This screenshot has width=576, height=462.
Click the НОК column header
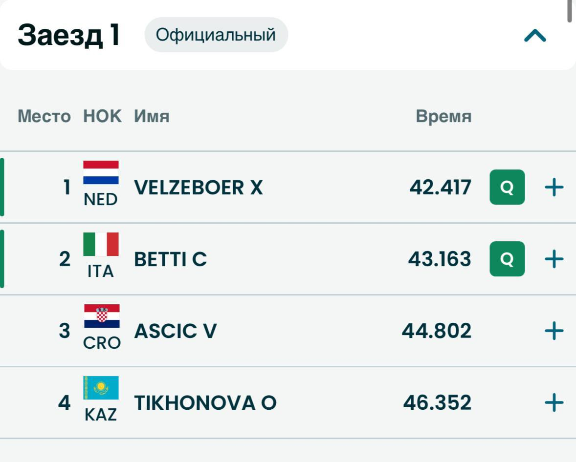pos(102,117)
